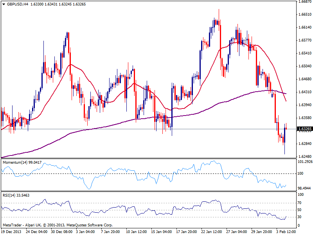
Task: Click the 3 Jan 04:00 date label
Action: [85, 232]
